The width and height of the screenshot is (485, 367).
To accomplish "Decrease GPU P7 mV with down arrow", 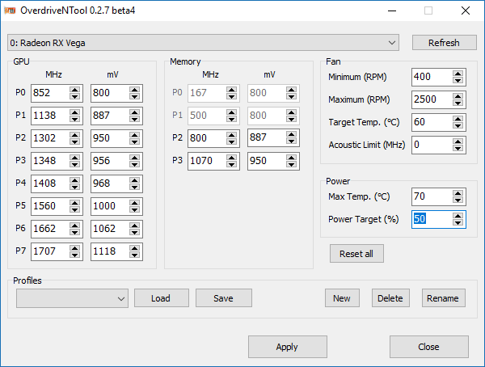I will 134,255.
